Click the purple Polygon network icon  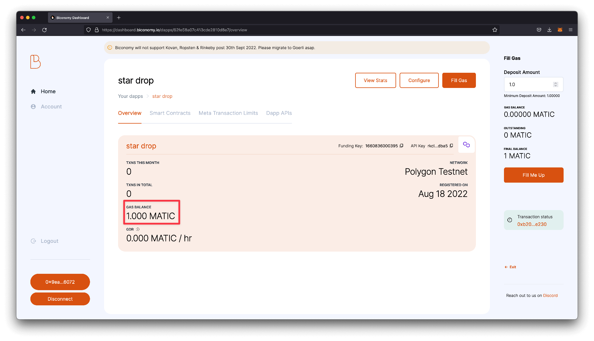[466, 144]
